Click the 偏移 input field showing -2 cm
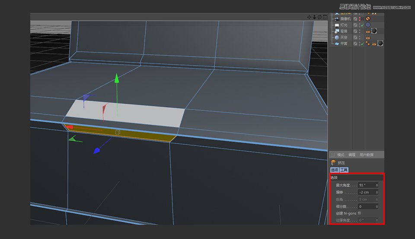Viewport: 415px width, 239px height. point(366,192)
